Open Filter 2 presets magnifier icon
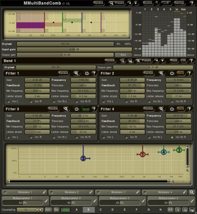Viewport: 197px width, 214px height. [161, 73]
